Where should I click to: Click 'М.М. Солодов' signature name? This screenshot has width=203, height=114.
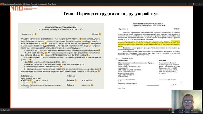[x=42, y=80]
